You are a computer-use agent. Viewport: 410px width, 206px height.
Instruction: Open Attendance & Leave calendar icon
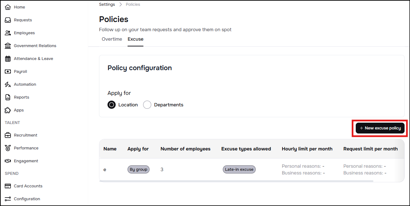click(8, 59)
